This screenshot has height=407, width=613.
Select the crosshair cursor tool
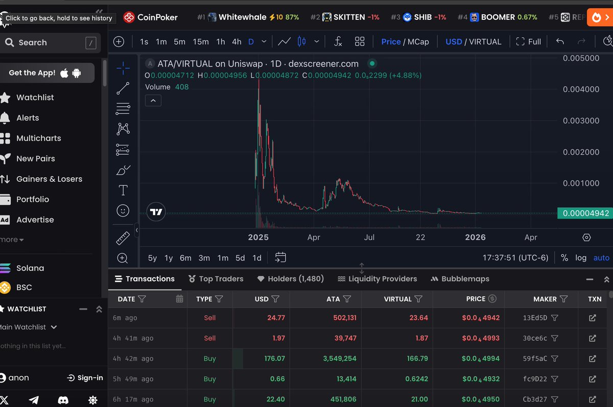pos(123,68)
